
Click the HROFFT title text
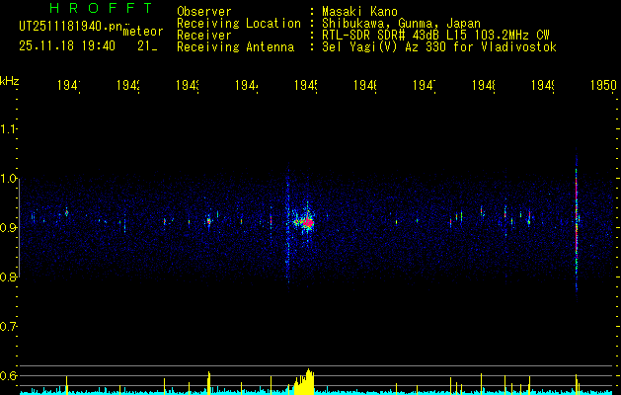point(101,8)
